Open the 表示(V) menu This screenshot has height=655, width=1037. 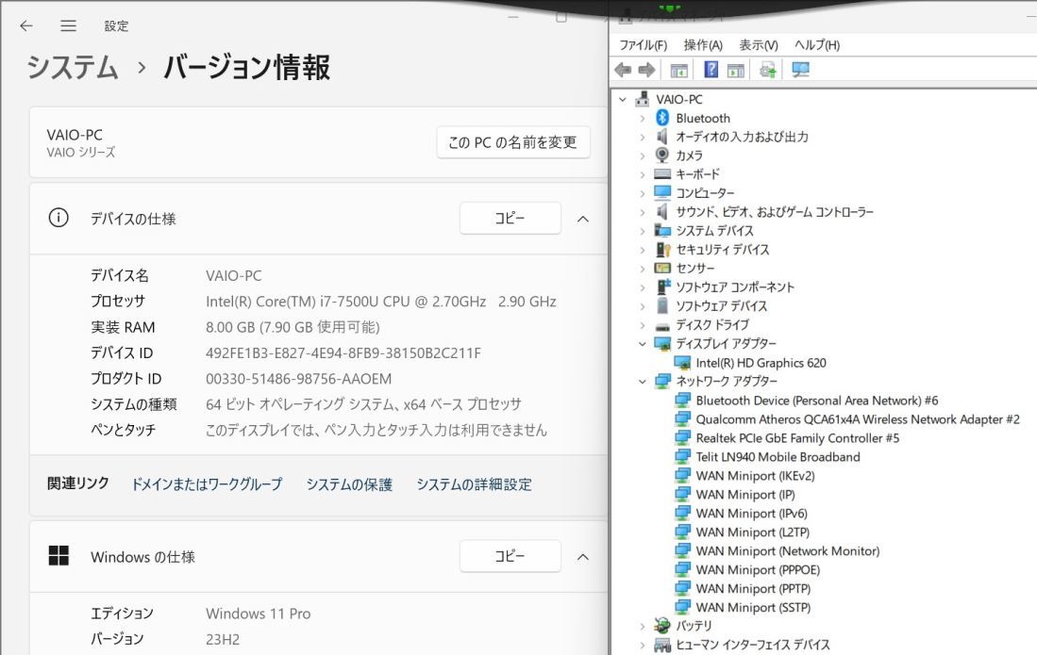tap(758, 45)
